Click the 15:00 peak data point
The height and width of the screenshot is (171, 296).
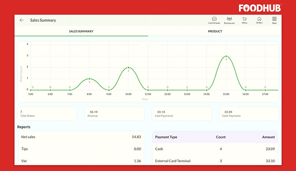tap(226, 56)
